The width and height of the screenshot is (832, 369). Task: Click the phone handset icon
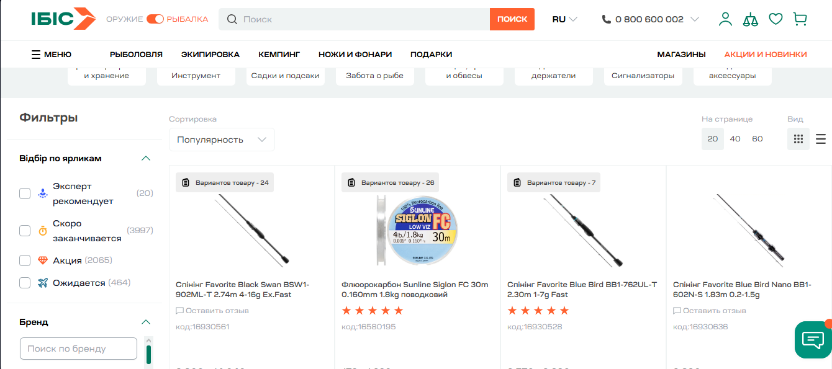click(x=607, y=19)
